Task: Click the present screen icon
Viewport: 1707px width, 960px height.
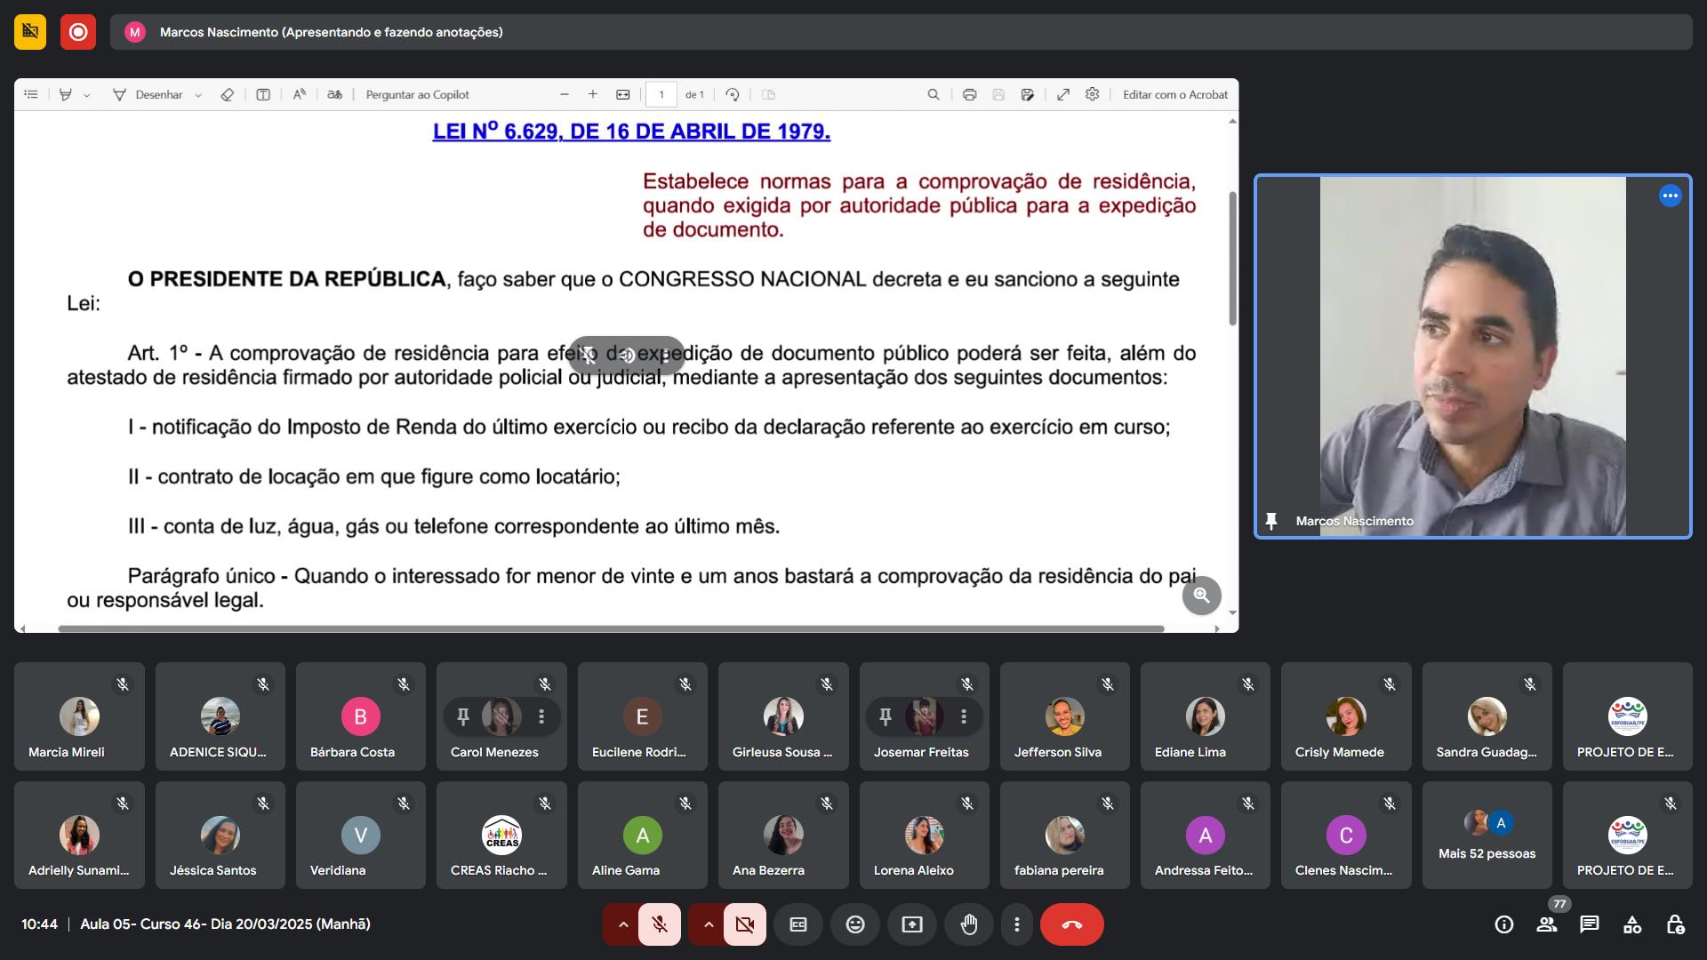Action: tap(912, 924)
